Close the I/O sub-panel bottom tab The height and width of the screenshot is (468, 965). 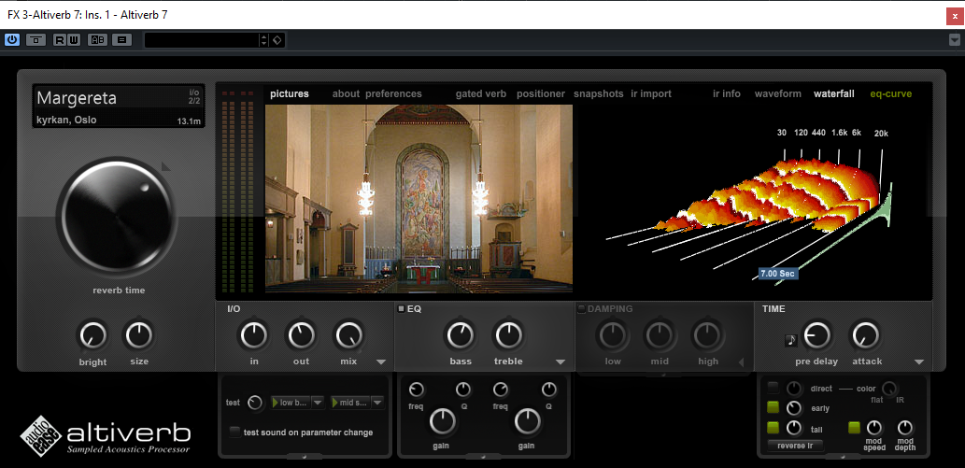(305, 456)
